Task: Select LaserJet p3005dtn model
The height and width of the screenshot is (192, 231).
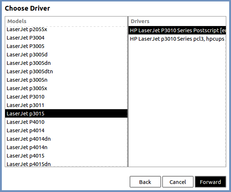Action: pyautogui.click(x=66, y=71)
